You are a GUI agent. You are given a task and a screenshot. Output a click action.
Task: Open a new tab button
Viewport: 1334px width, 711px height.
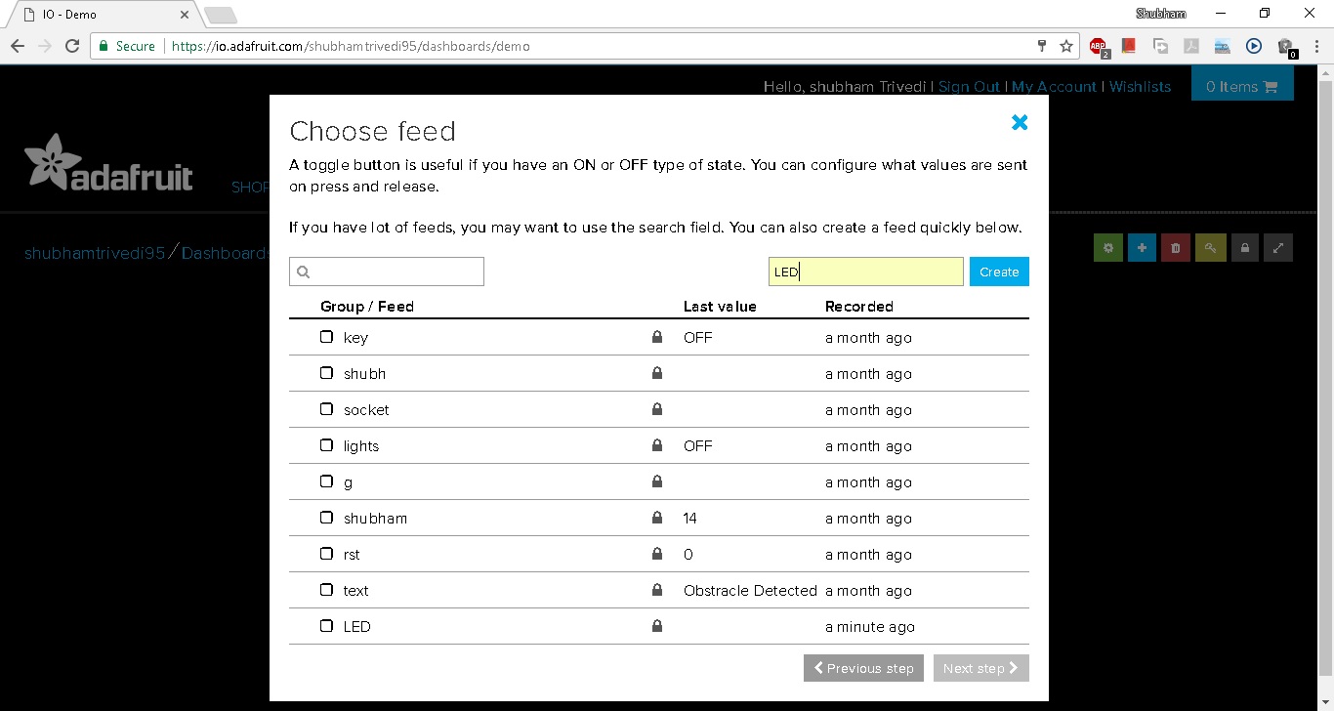click(221, 15)
